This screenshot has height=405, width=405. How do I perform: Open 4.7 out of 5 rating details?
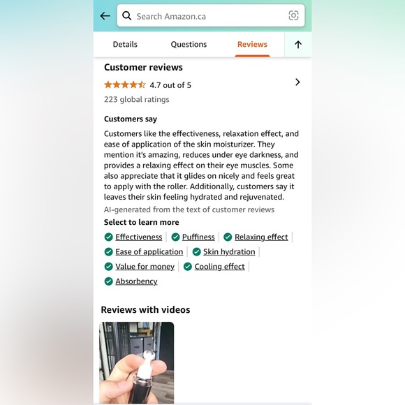[170, 85]
